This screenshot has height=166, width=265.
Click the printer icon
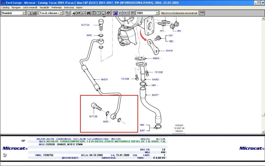pos(35,13)
